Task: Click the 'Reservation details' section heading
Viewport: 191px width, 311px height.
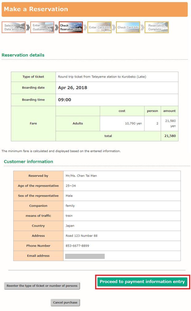Action: (23, 55)
